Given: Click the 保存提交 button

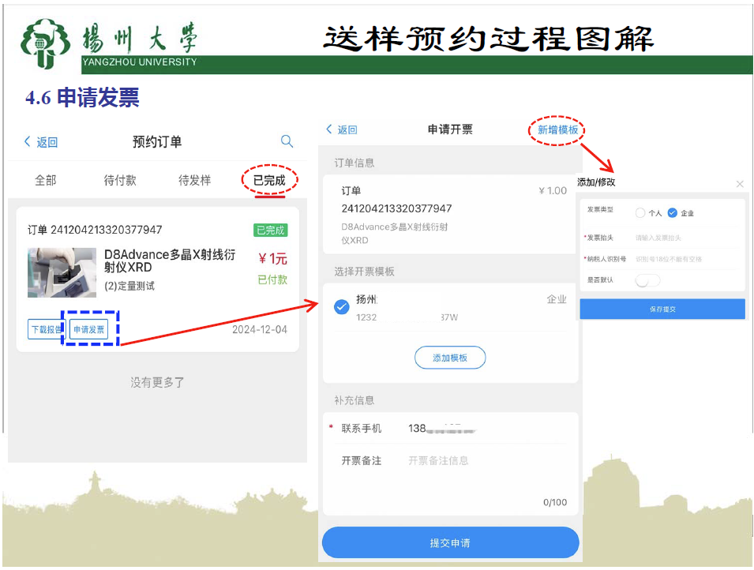Looking at the screenshot, I should tap(662, 309).
